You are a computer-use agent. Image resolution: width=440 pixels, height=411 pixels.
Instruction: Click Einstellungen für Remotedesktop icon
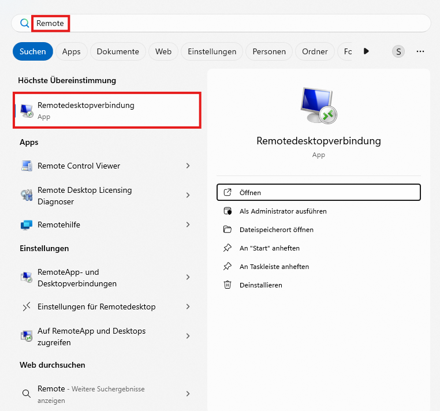pyautogui.click(x=27, y=307)
